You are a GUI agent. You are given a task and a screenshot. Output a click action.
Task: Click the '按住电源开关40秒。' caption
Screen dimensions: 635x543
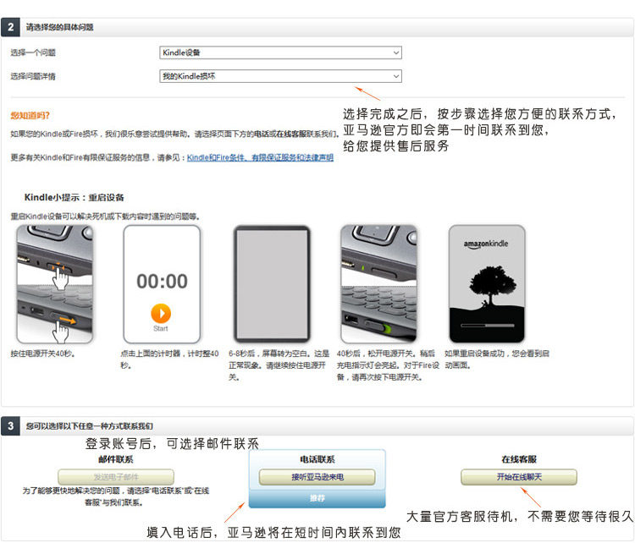click(43, 354)
